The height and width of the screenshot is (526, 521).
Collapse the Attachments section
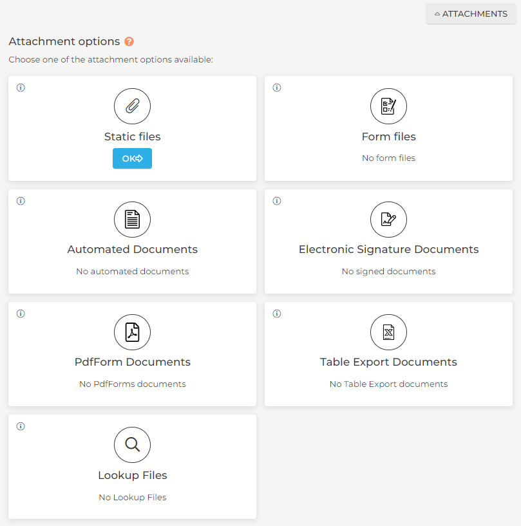pos(471,14)
